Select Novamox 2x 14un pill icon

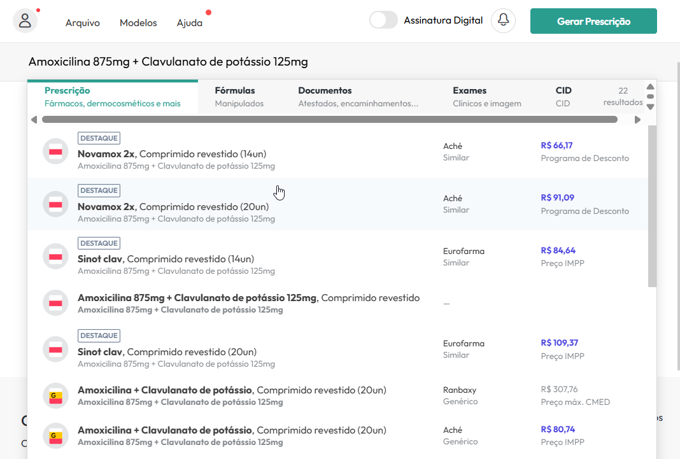point(55,152)
